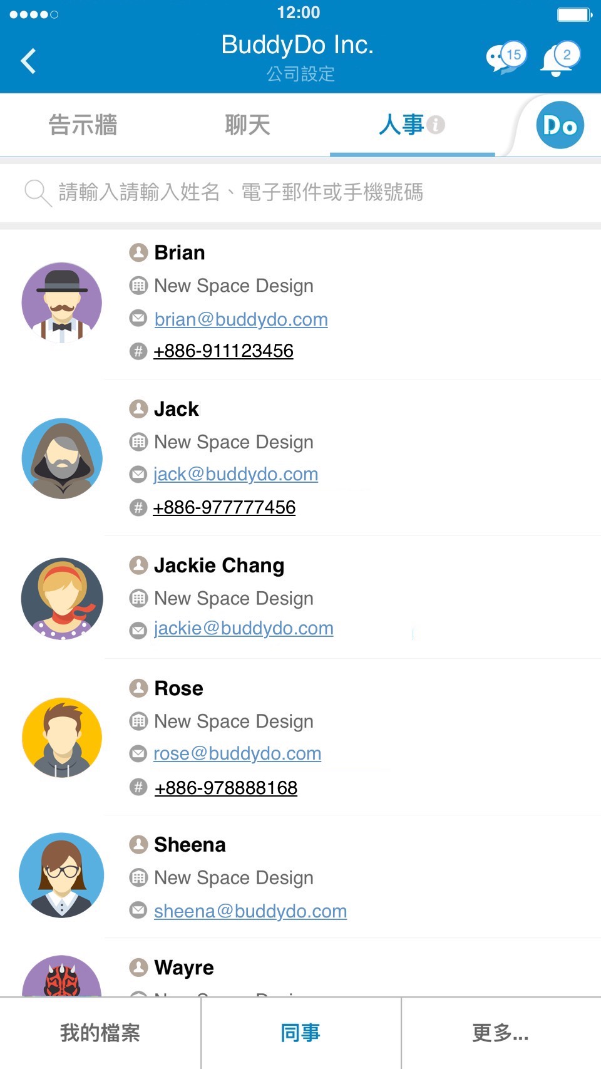Tap the round Do logo button
Viewport: 601px width, 1069px height.
(x=560, y=125)
